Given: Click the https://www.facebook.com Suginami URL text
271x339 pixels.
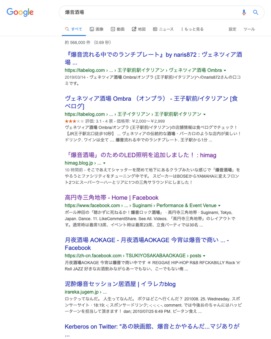Looking at the screenshot, I should point(141,205).
